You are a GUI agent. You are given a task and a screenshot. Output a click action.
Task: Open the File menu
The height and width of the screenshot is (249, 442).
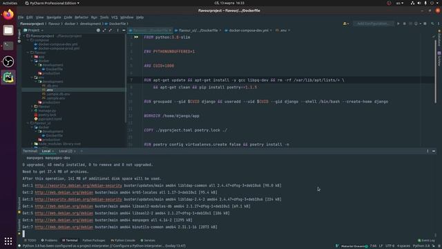tap(21, 17)
